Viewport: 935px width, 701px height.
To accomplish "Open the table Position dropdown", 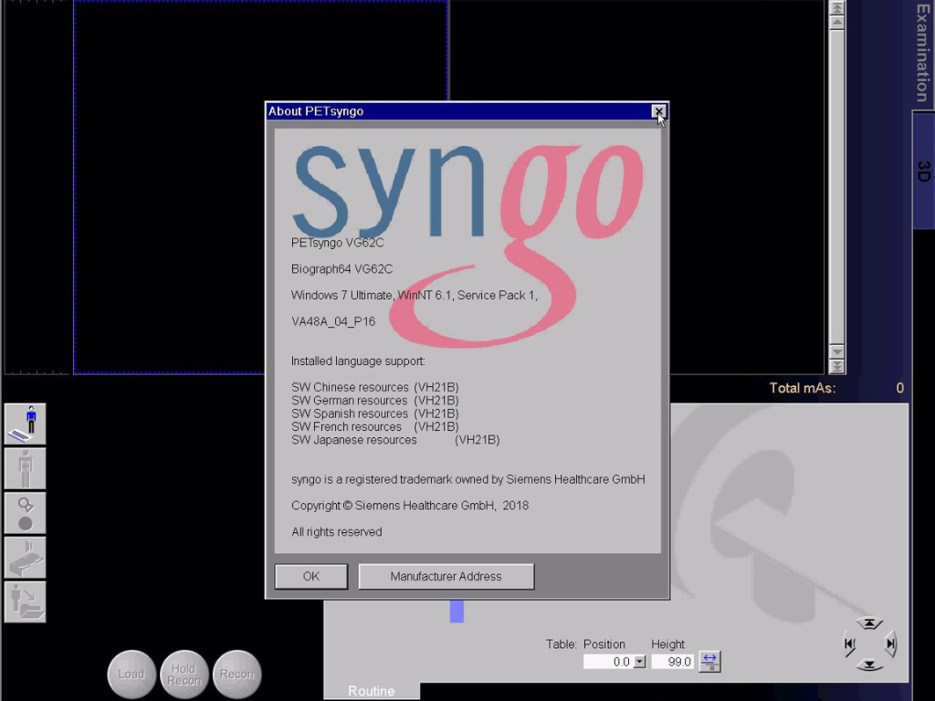I will 639,662.
